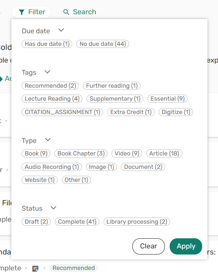Filter by type Article (18)

[x=164, y=153]
